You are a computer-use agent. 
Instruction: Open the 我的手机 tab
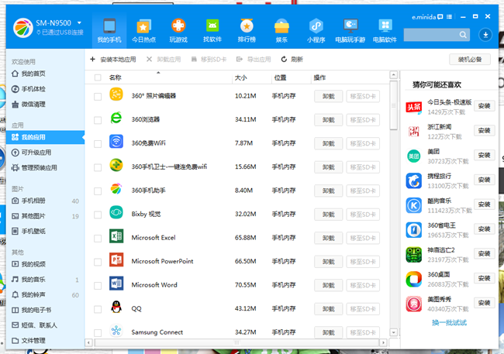pos(109,31)
